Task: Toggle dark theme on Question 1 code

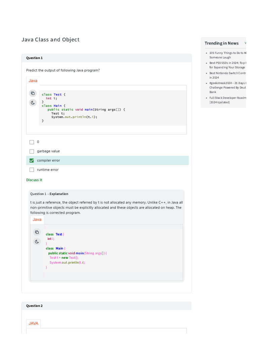Action: [33, 103]
